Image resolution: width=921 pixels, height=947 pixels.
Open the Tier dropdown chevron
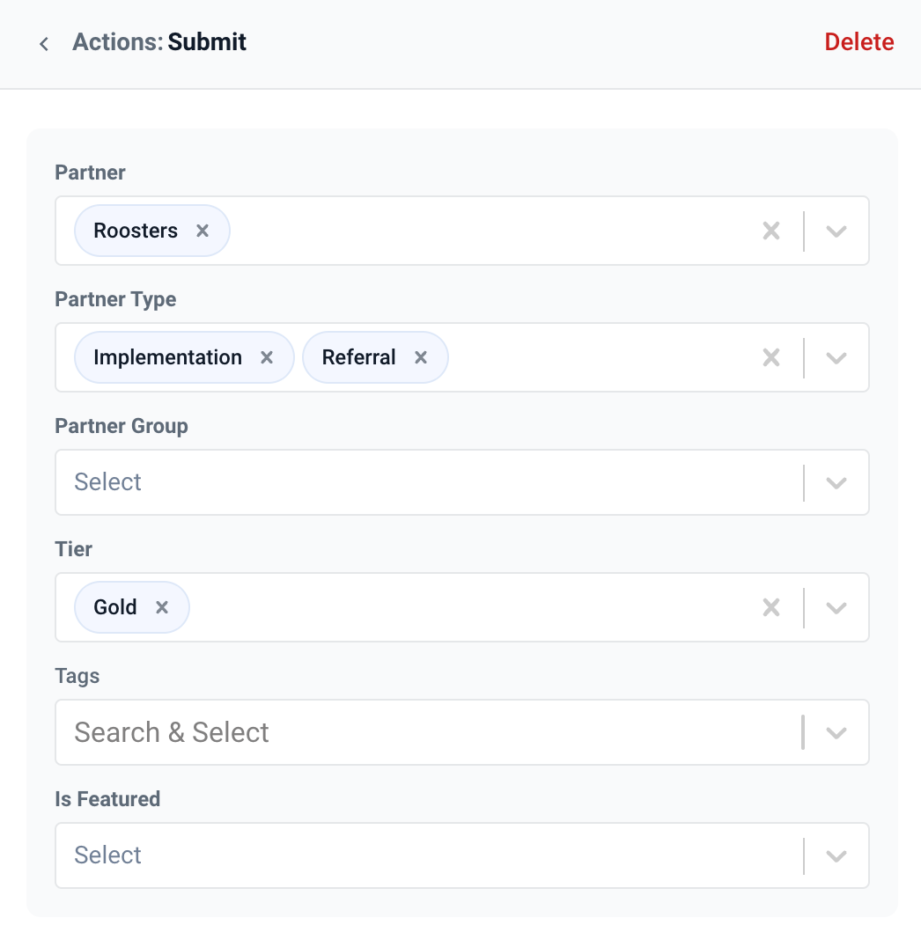(836, 607)
